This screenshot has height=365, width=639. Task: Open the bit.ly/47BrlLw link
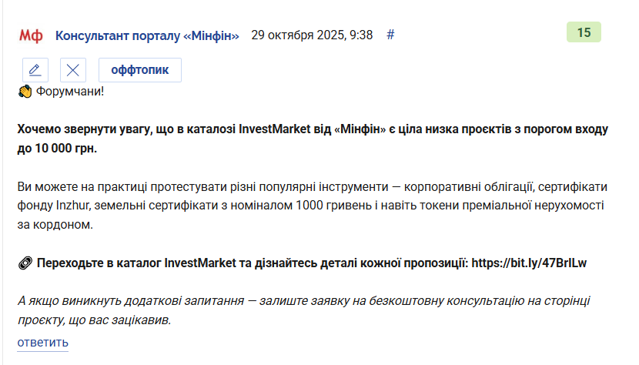tap(529, 263)
